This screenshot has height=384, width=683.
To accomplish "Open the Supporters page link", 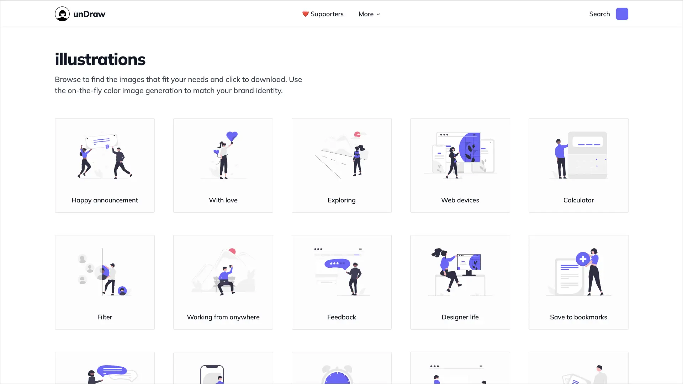I will tap(327, 14).
